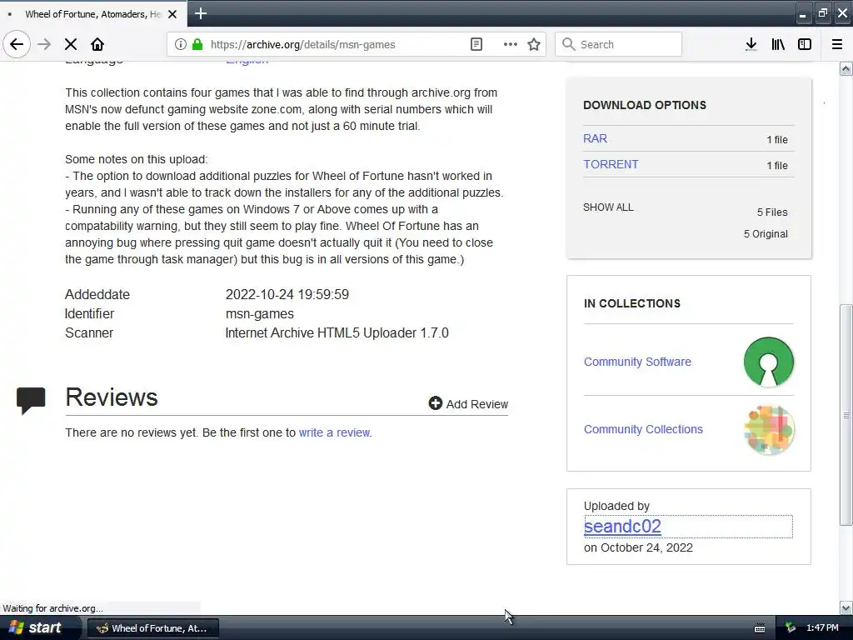Viewport: 853px width, 640px height.
Task: Click the green padlock security icon
Action: (197, 44)
